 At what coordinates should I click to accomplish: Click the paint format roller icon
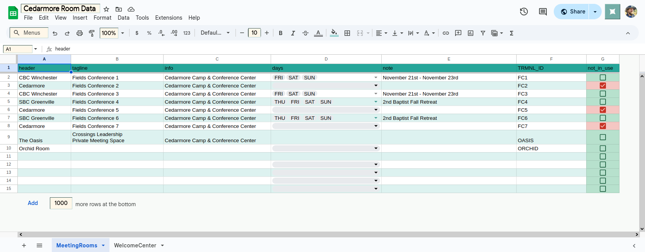pyautogui.click(x=92, y=33)
